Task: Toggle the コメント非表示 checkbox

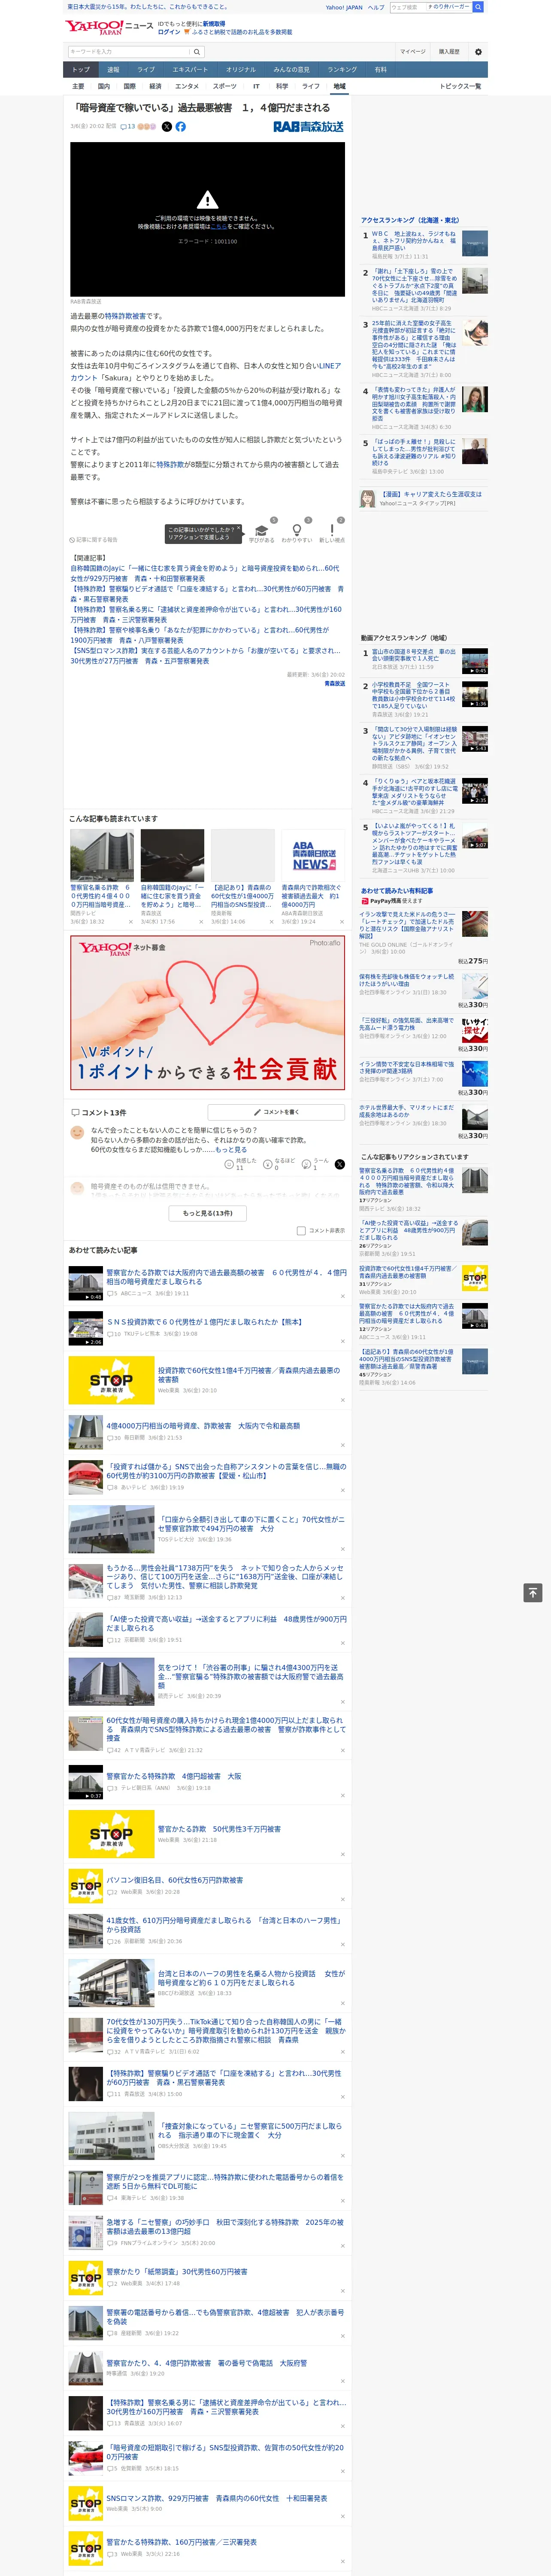Action: (x=301, y=1230)
